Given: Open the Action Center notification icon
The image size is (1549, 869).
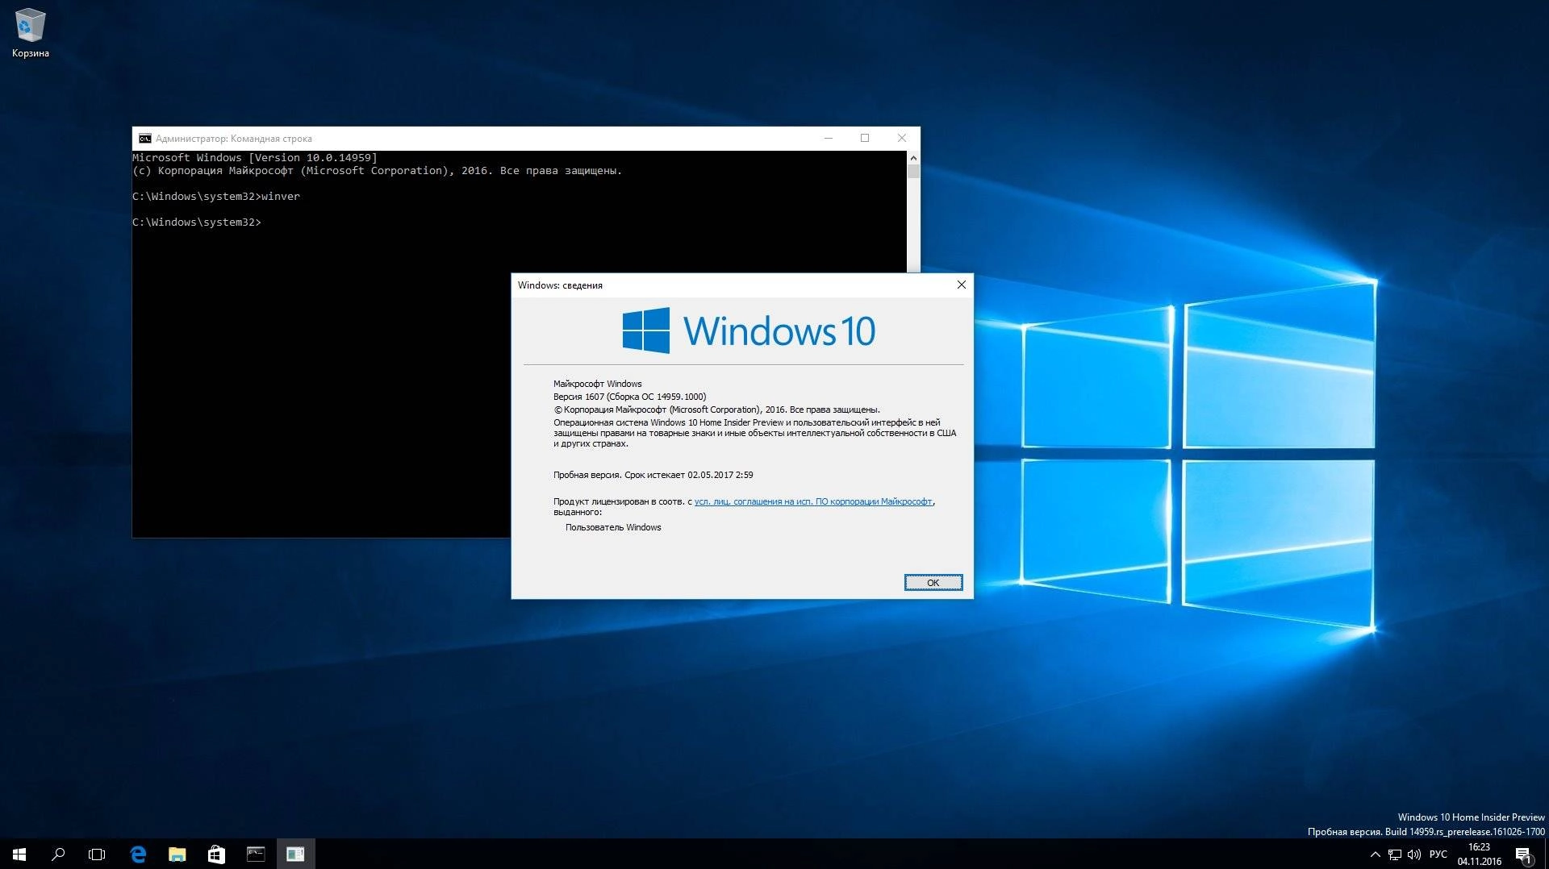Looking at the screenshot, I should (x=1523, y=854).
